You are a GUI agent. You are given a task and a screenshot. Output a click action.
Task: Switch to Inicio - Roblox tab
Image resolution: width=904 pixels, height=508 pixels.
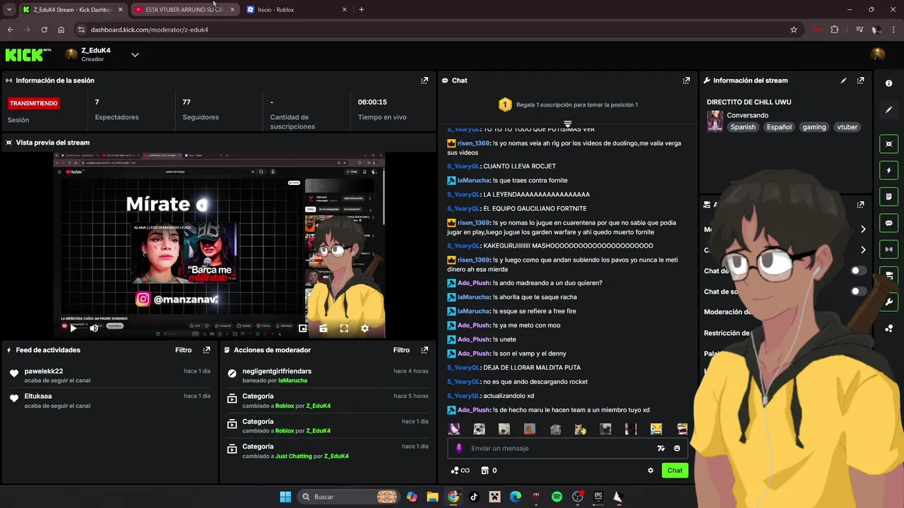click(x=297, y=9)
